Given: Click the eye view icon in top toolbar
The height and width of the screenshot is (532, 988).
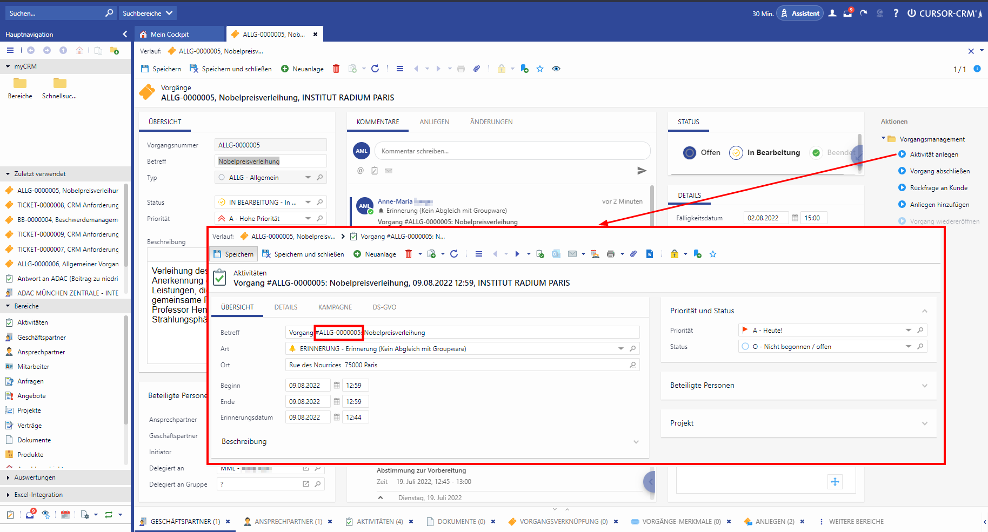Looking at the screenshot, I should pyautogui.click(x=556, y=69).
